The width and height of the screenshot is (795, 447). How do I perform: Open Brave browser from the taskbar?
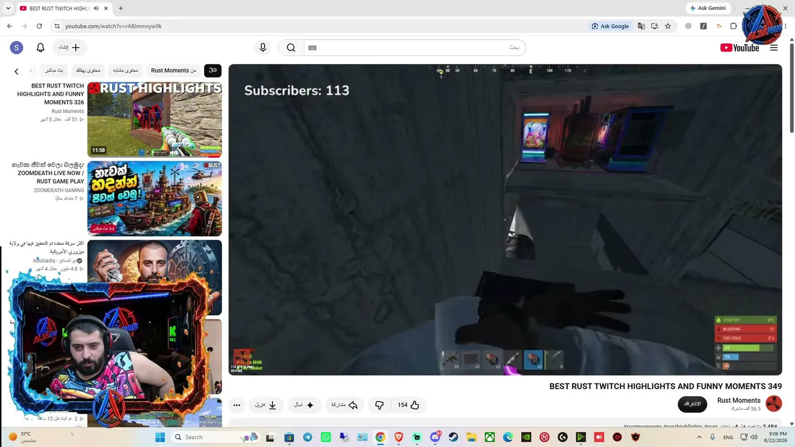click(399, 437)
